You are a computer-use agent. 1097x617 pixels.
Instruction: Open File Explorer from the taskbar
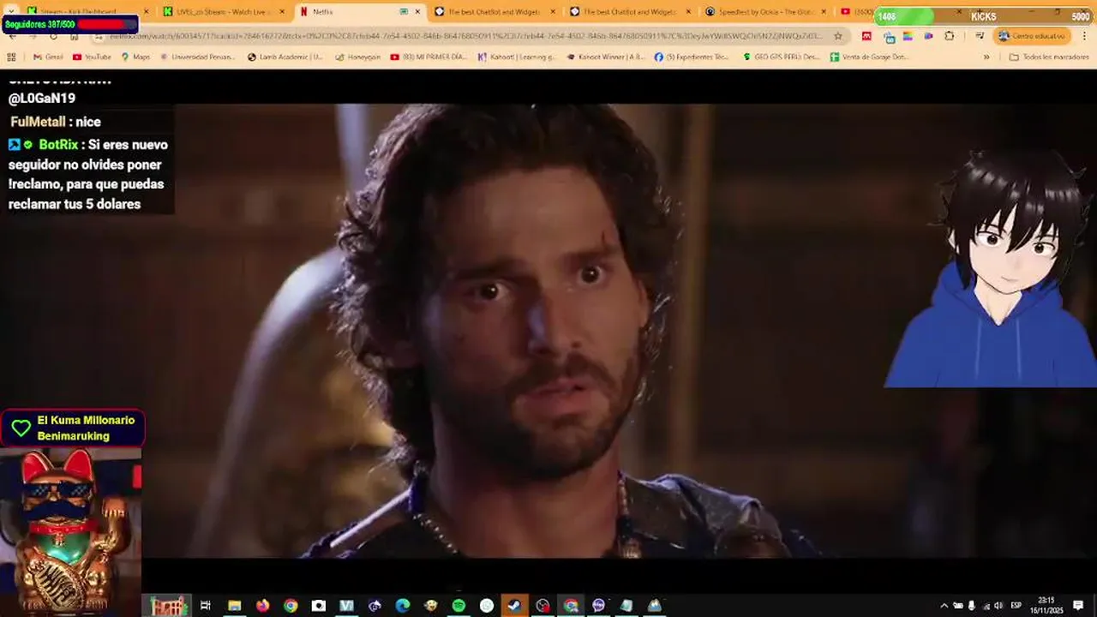click(234, 606)
